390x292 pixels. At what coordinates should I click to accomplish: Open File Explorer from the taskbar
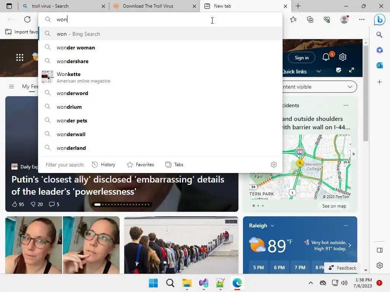click(x=187, y=283)
